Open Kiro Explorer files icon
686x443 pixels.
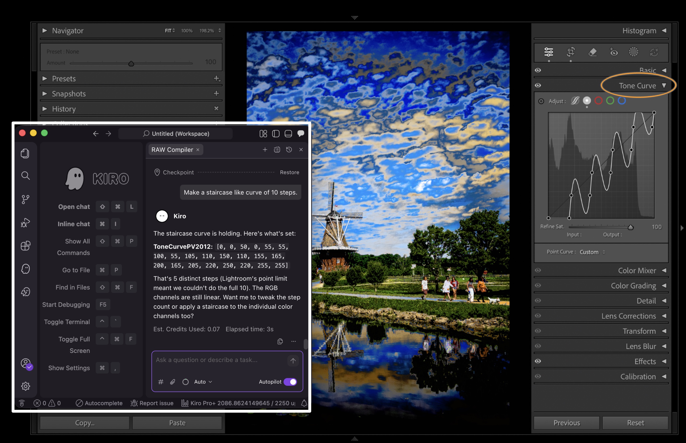click(25, 153)
